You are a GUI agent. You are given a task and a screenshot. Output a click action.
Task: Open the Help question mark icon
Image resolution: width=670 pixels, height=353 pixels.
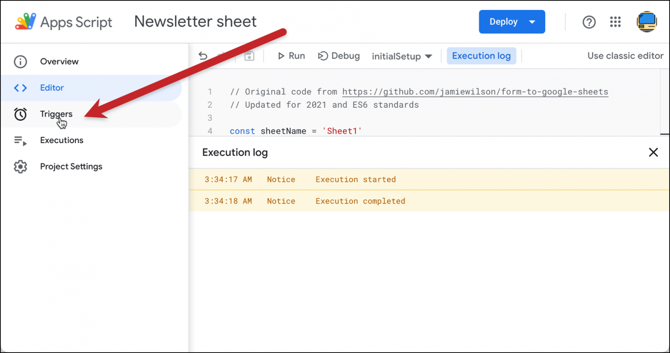tap(589, 22)
